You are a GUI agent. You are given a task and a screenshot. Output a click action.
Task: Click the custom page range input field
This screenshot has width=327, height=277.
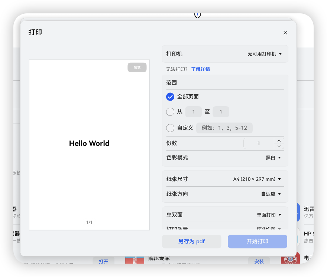[224, 128]
